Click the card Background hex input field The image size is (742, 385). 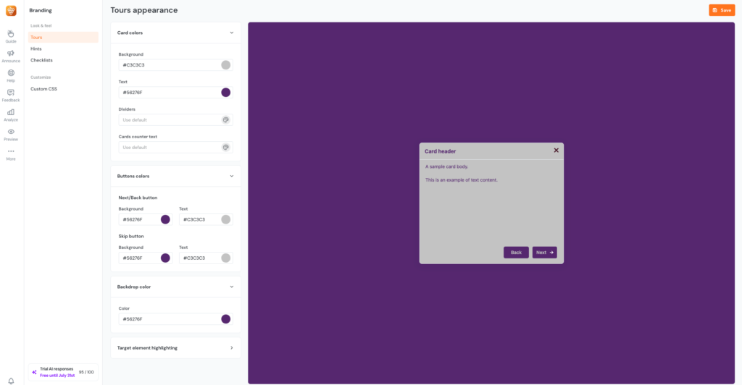pyautogui.click(x=170, y=65)
